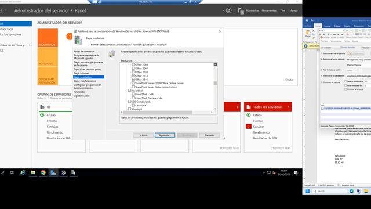Click Eventos in IIS tile
This screenshot has height=209, width=371.
click(x=52, y=121)
